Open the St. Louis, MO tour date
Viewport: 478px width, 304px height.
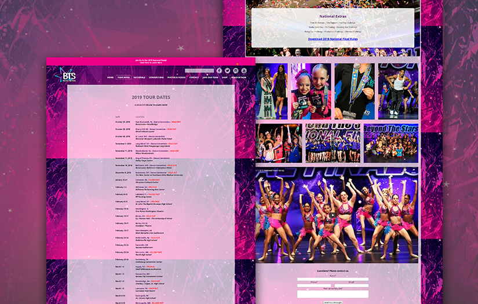[150, 137]
